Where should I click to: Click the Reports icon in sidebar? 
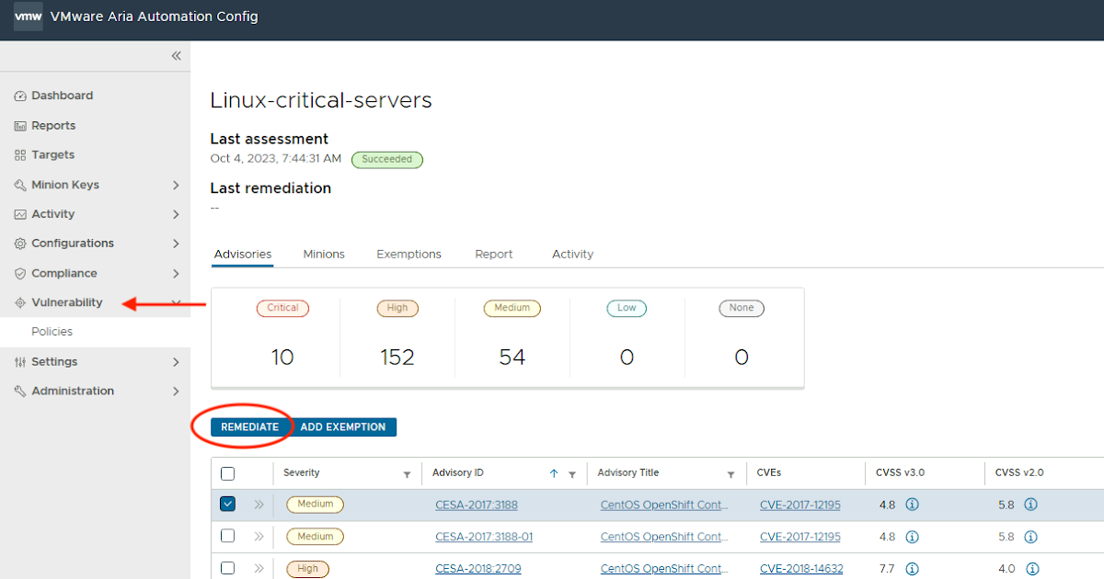click(x=20, y=126)
